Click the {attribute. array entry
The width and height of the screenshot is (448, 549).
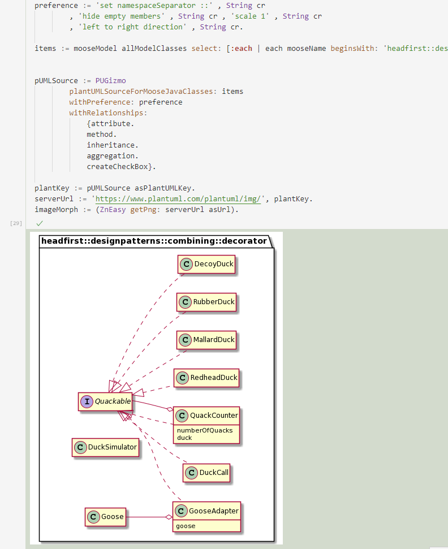coord(110,124)
